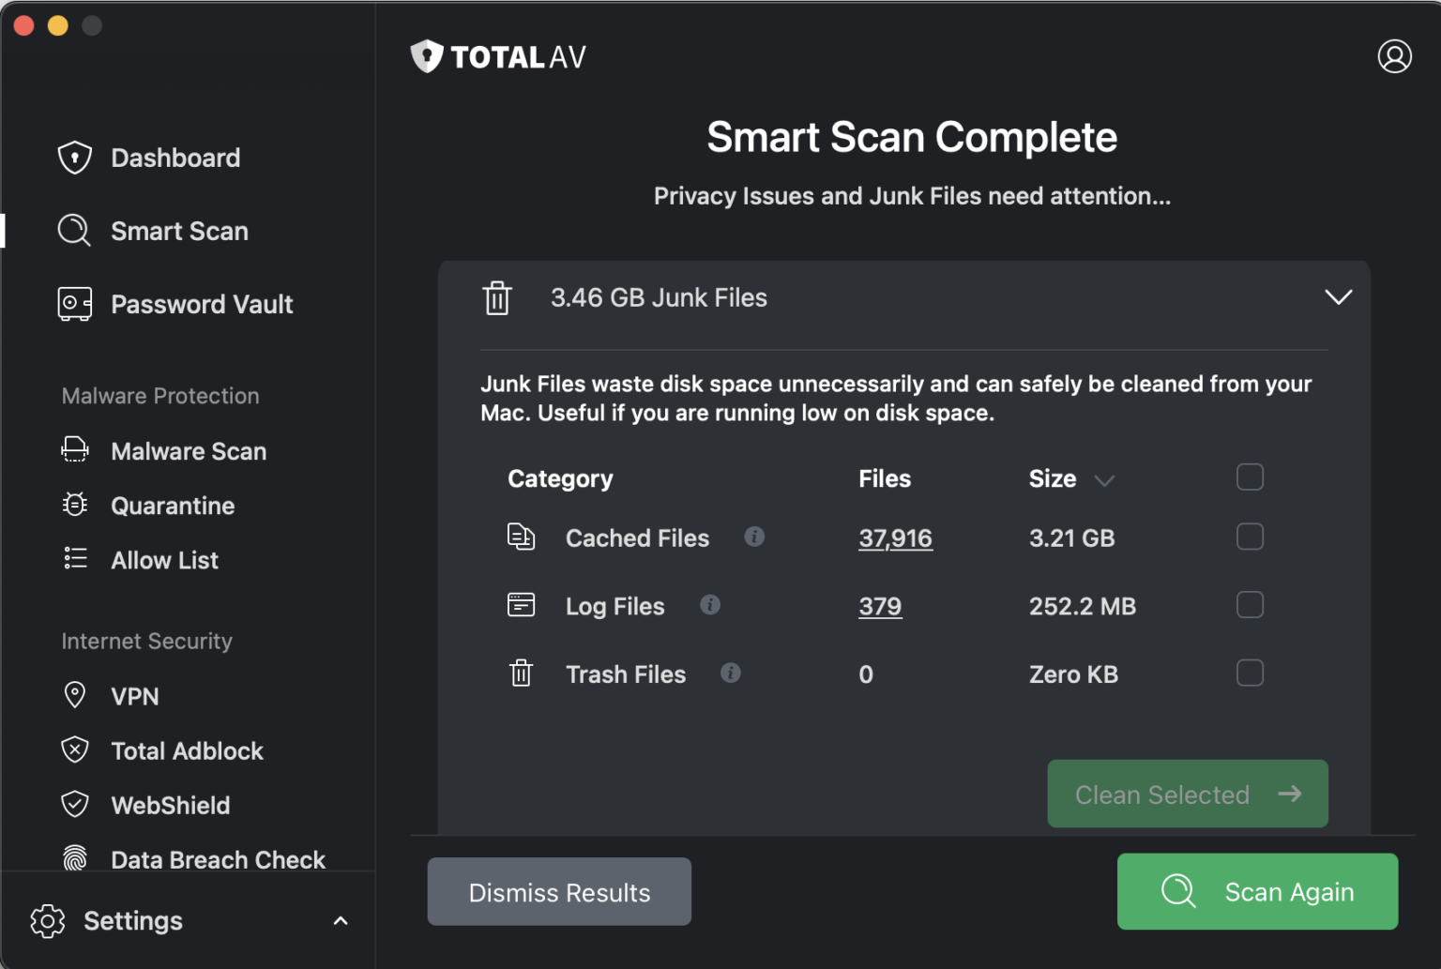Open the 37,916 cached files link
The height and width of the screenshot is (969, 1441).
tap(895, 538)
